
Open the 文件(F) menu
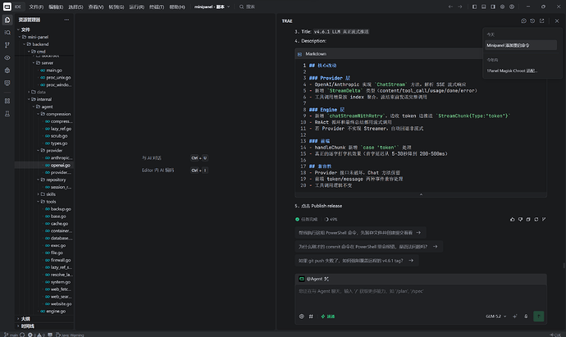[36, 7]
